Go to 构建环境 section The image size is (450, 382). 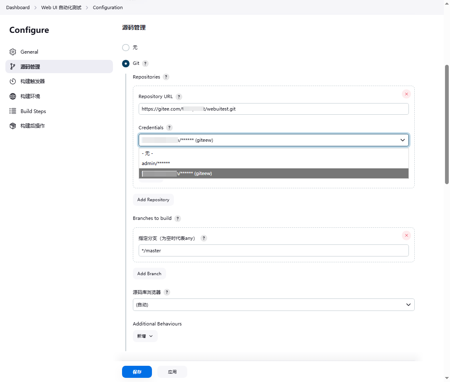59,96
